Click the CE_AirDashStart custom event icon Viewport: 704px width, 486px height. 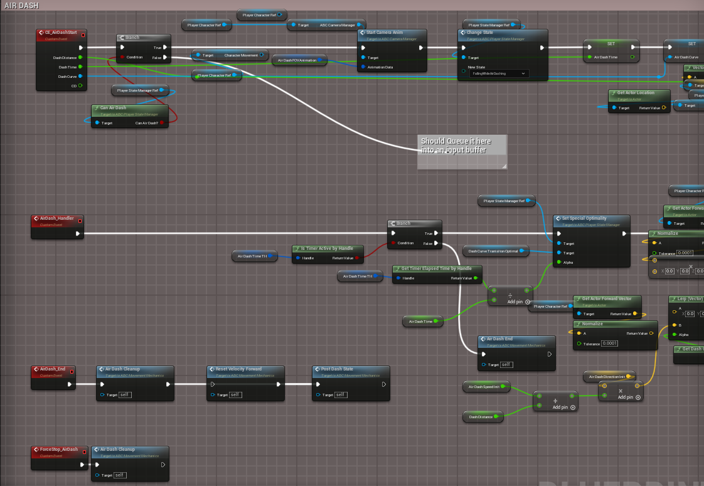click(41, 33)
